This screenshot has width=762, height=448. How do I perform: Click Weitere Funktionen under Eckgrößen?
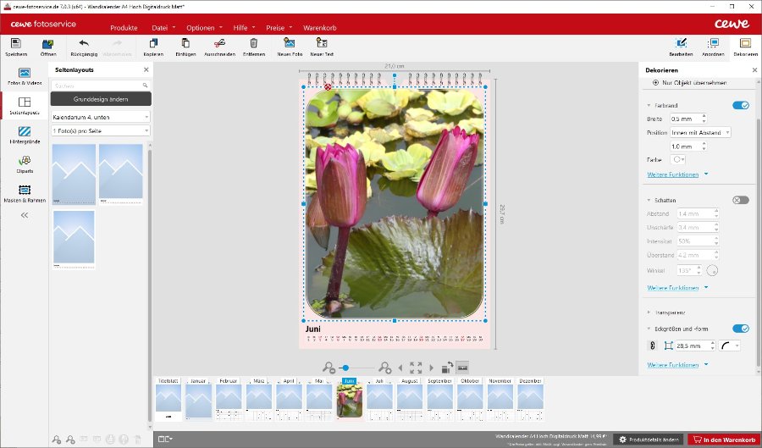[x=672, y=365]
